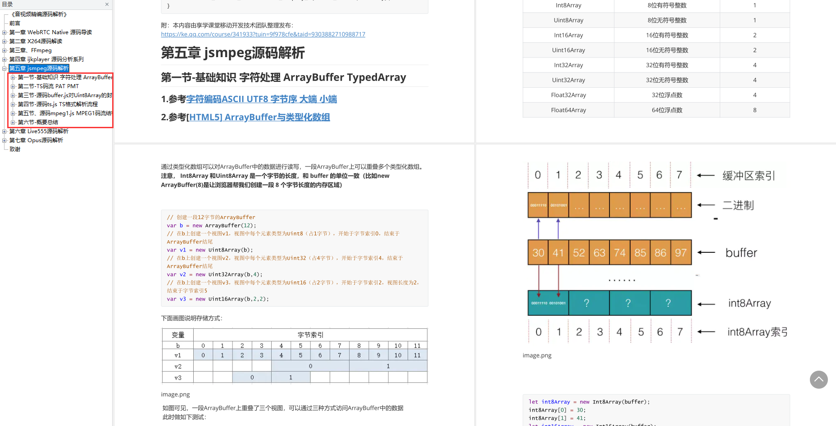
Task: Go to bookmark 第二章 X264源码解读
Action: click(x=36, y=41)
